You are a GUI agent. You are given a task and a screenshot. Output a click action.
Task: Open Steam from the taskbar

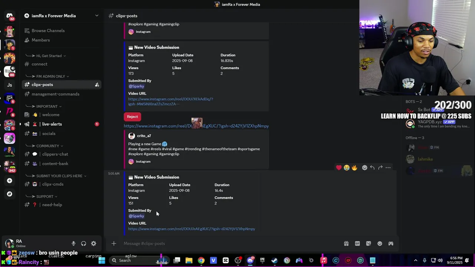[x=275, y=260]
